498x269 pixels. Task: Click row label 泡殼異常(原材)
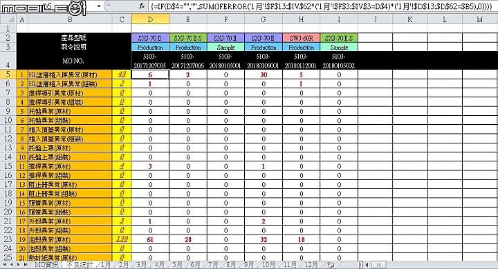point(70,239)
